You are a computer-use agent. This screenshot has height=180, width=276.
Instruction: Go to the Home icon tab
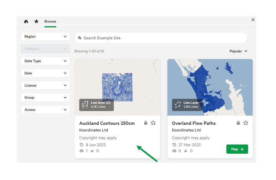pyautogui.click(x=26, y=21)
